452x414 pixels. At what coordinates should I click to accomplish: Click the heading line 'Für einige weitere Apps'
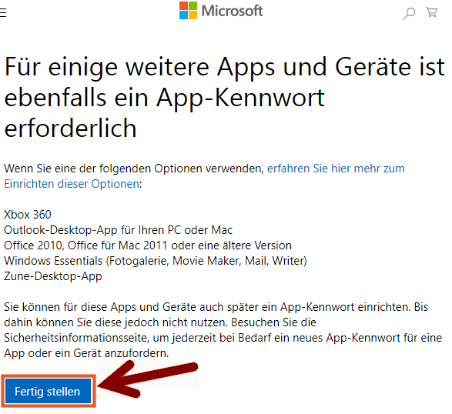[x=140, y=68]
